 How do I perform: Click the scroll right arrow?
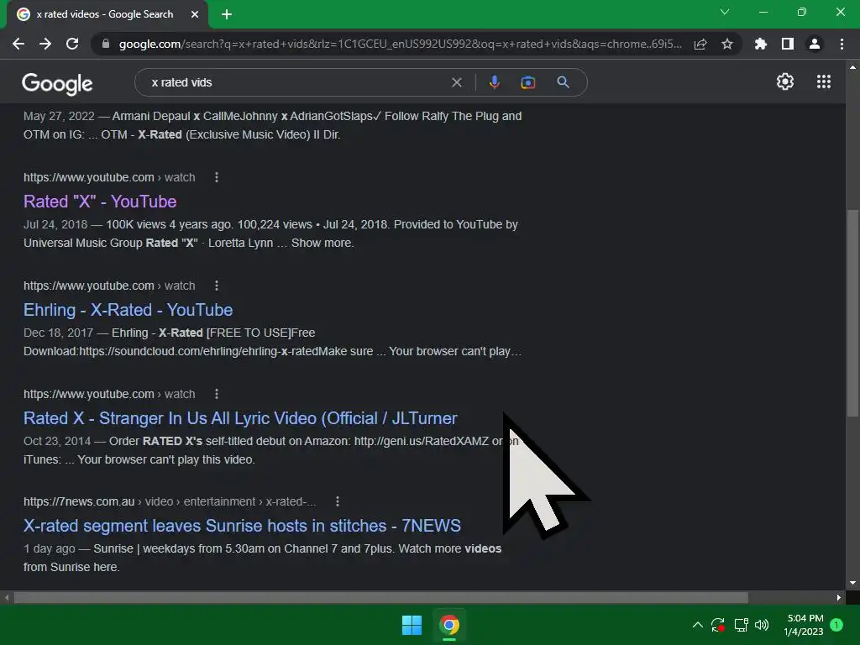(839, 597)
